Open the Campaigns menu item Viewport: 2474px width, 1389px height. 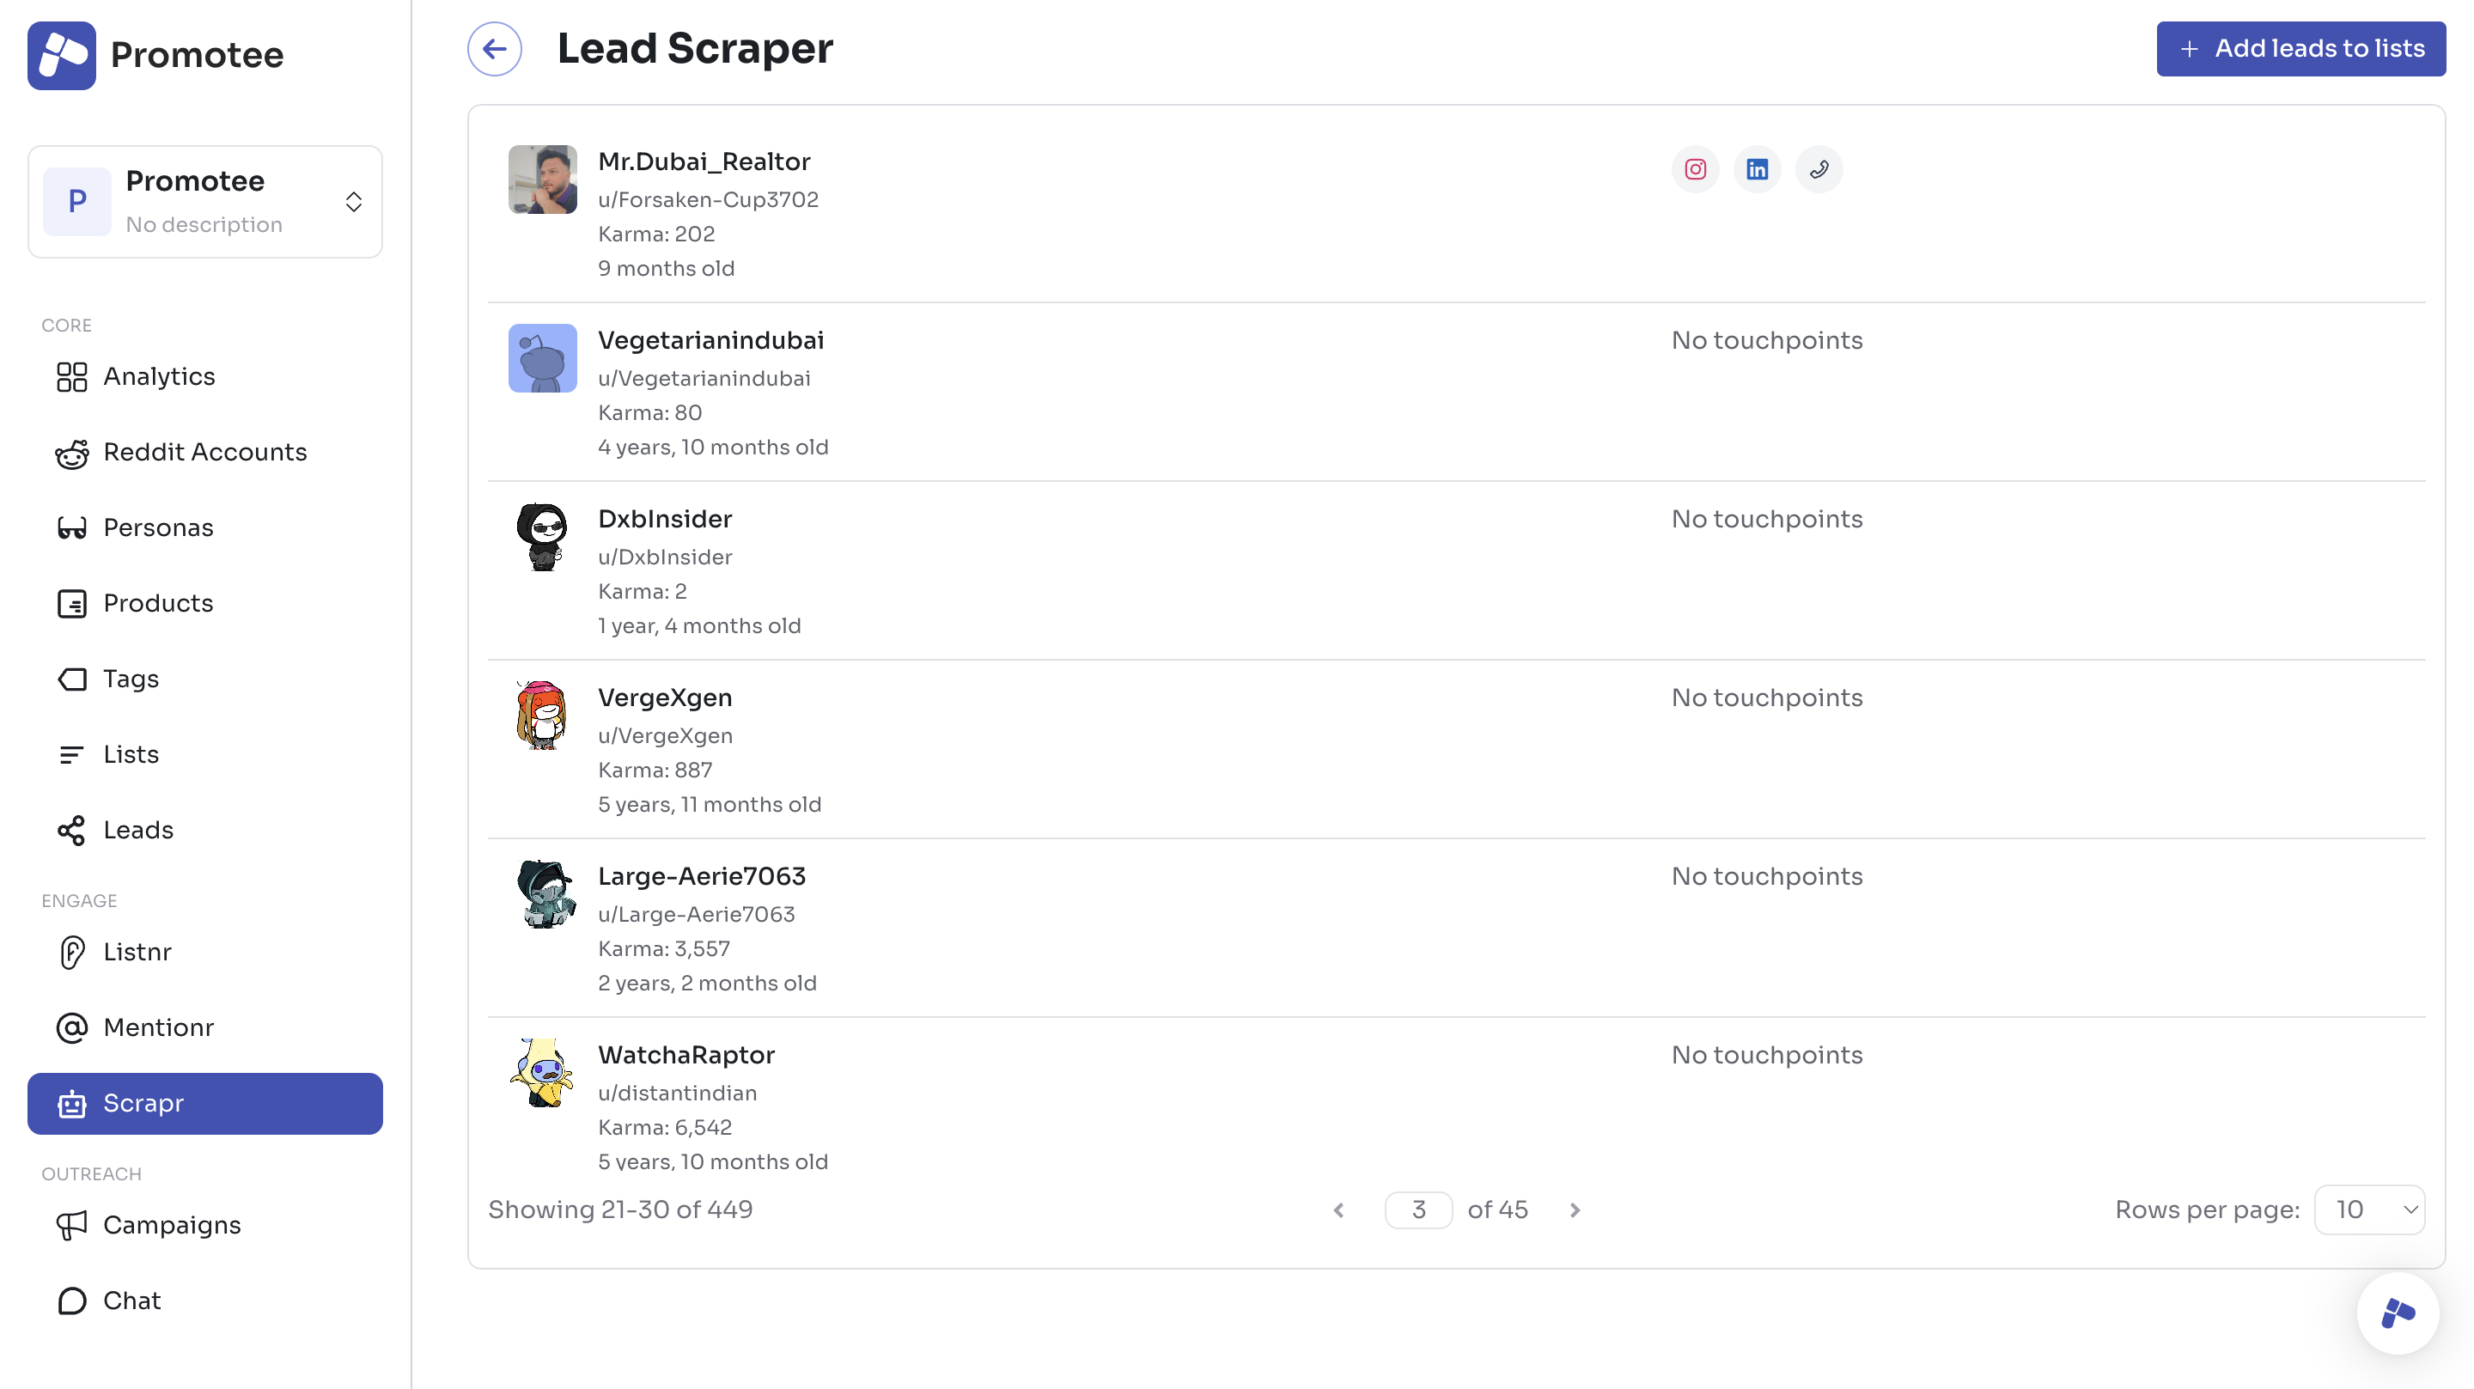(171, 1225)
